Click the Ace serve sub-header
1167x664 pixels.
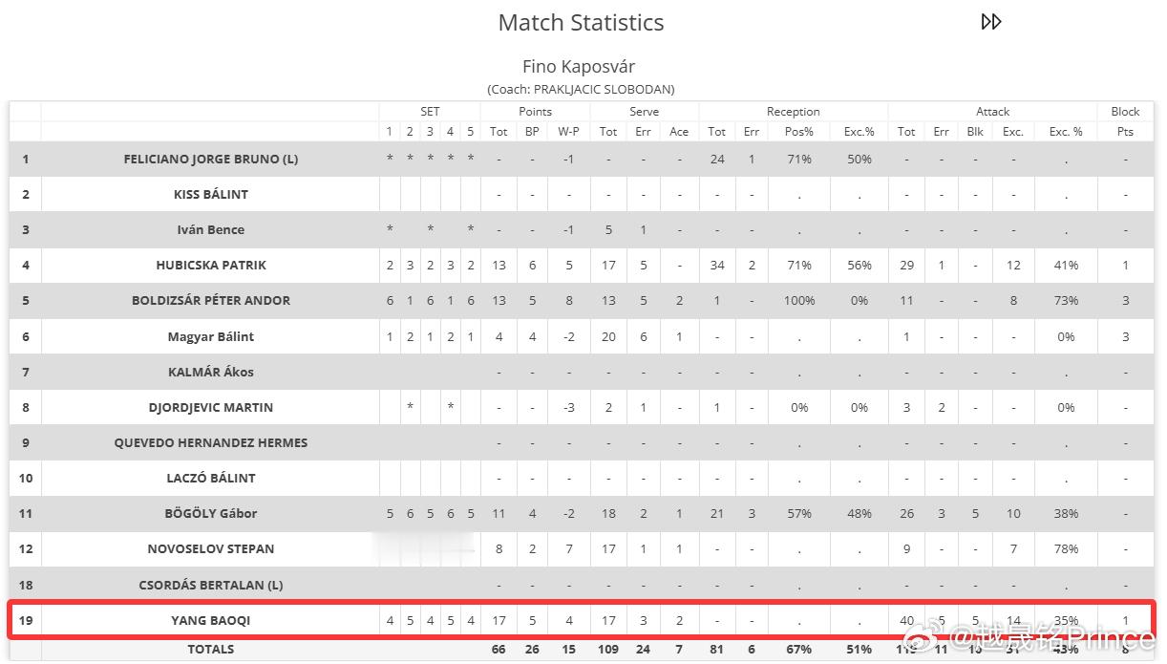(679, 132)
